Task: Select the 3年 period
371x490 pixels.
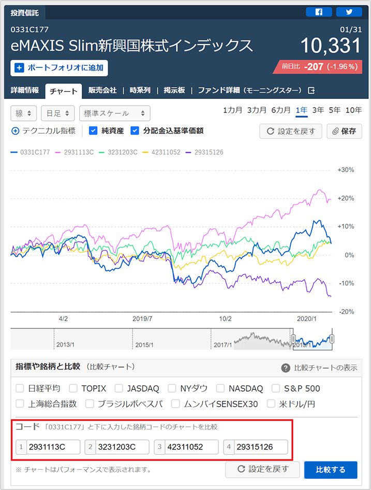Action: 318,110
